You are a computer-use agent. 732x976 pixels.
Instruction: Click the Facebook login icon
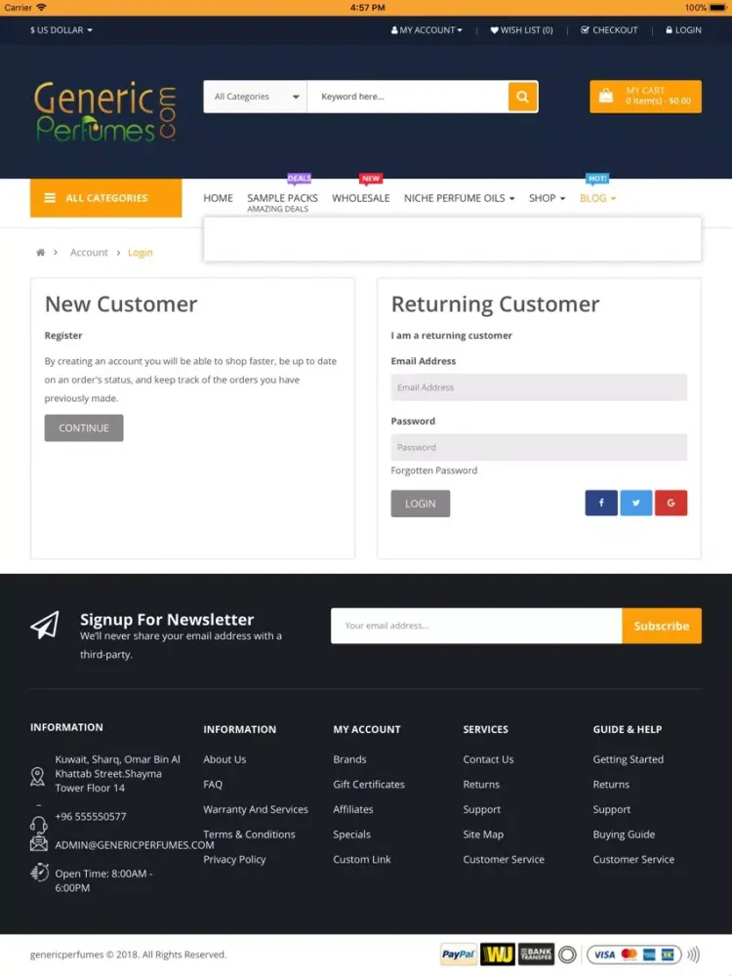point(601,503)
